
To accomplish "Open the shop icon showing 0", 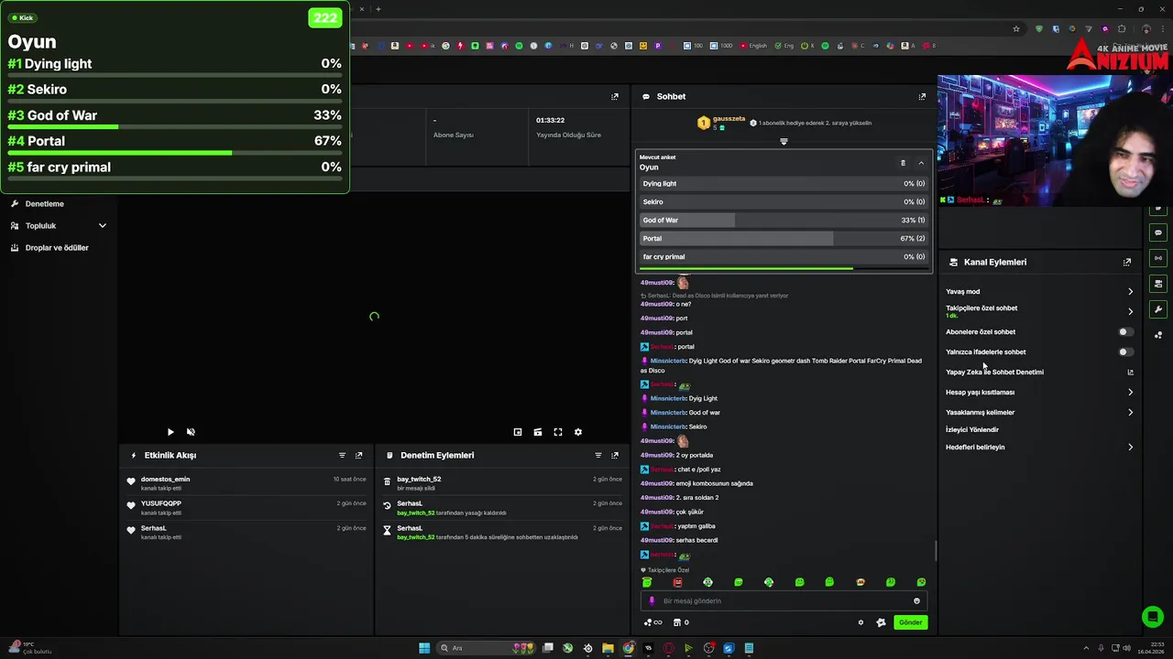I will tap(681, 622).
